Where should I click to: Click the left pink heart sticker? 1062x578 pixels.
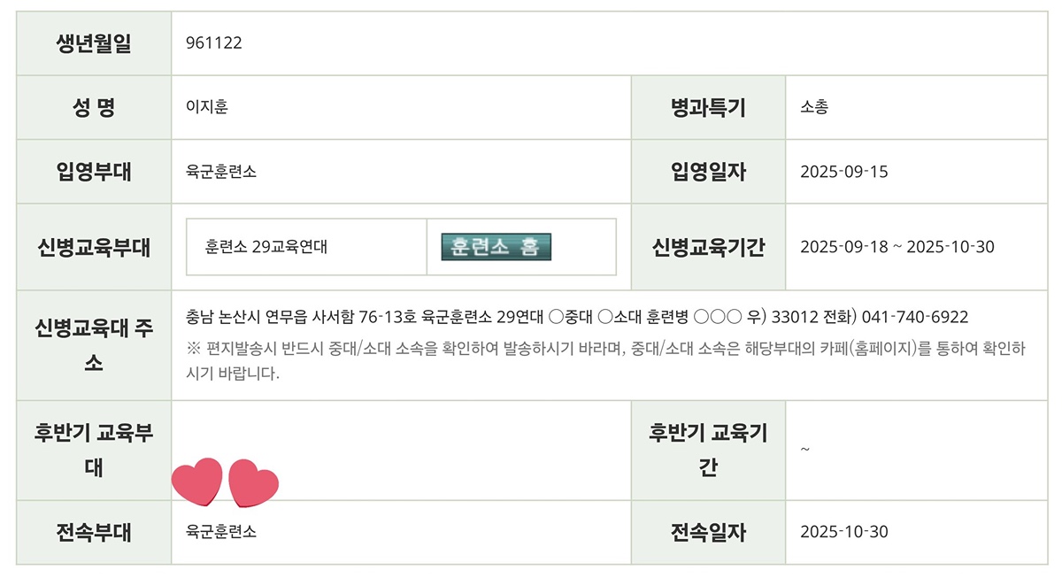(x=196, y=482)
